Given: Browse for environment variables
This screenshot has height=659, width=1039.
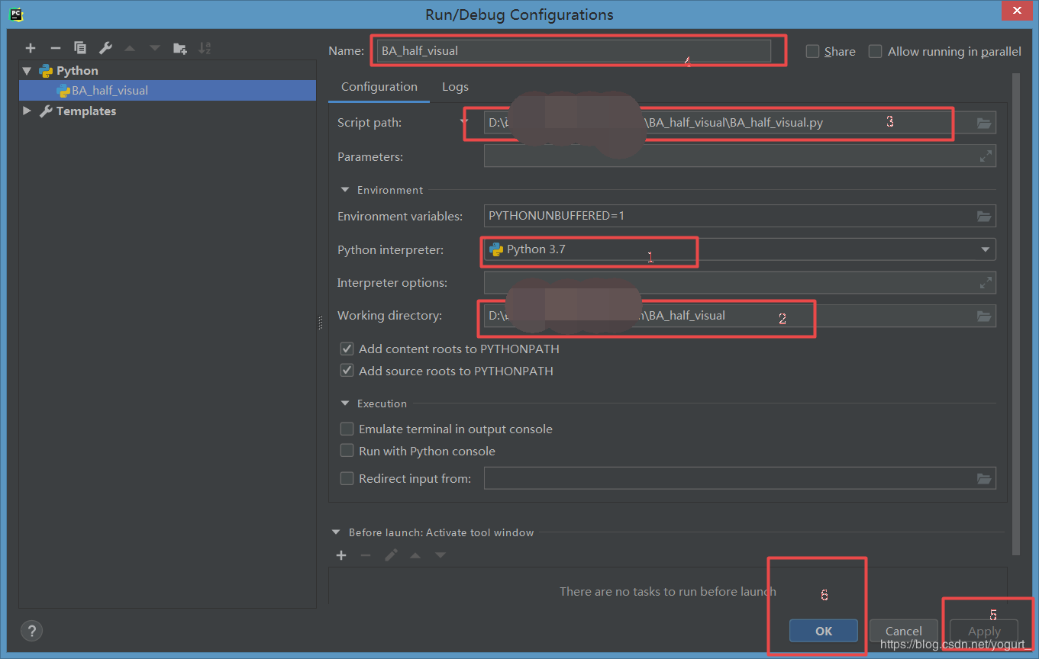Looking at the screenshot, I should point(983,216).
